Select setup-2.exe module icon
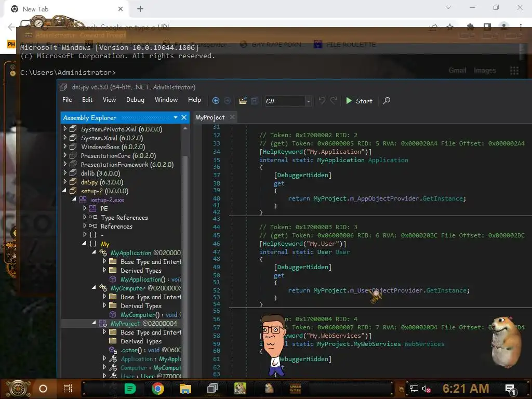532x399 pixels. click(83, 199)
